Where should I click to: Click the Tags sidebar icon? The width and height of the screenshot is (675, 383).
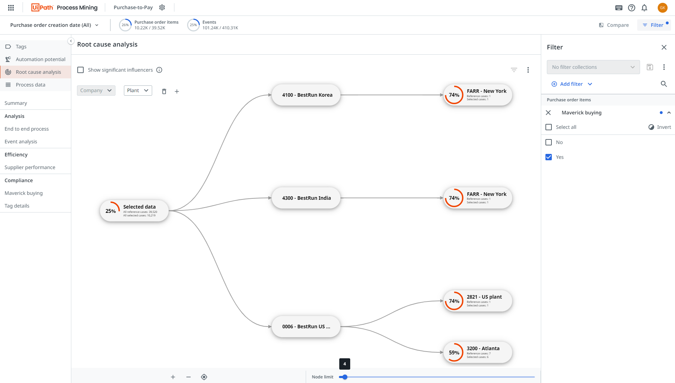(8, 46)
